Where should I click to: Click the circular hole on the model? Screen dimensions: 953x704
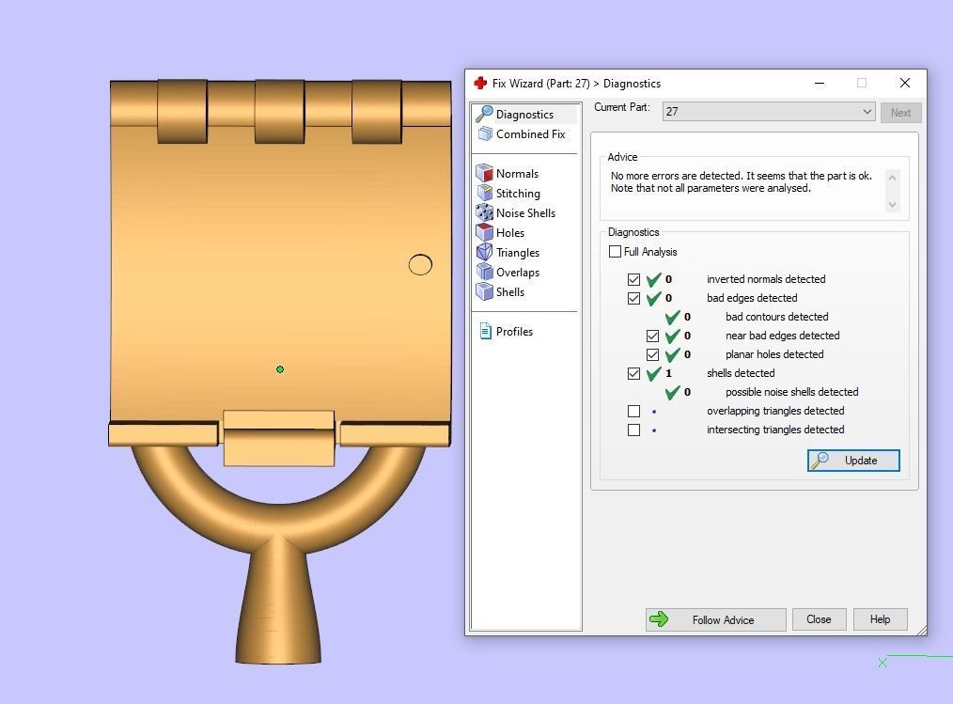(x=421, y=264)
